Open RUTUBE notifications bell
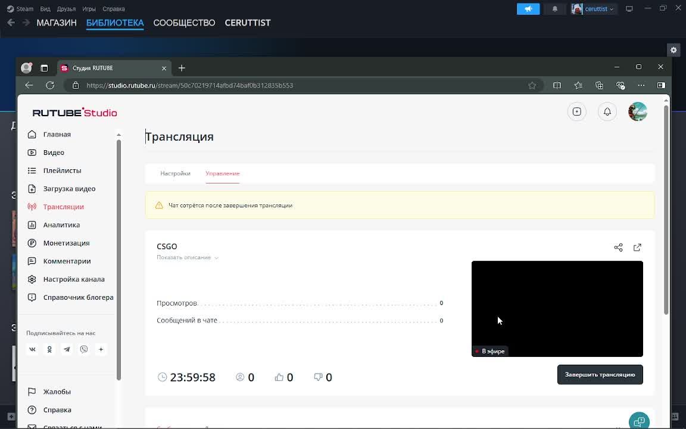 [607, 111]
